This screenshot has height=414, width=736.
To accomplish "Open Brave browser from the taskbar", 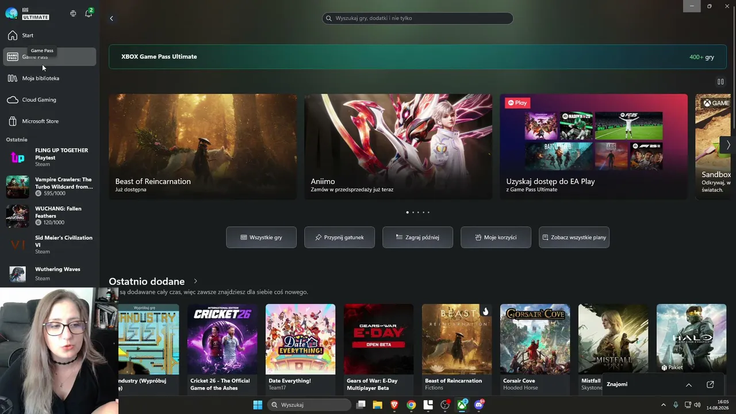I will (394, 405).
